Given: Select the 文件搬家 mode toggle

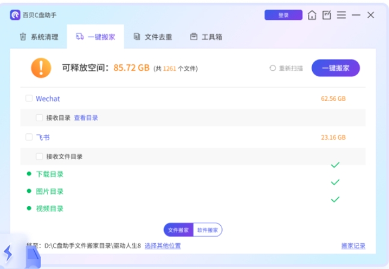Looking at the screenshot, I should coord(178,230).
